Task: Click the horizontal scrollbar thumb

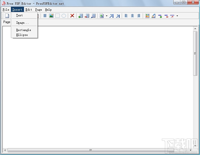Action: point(91,150)
